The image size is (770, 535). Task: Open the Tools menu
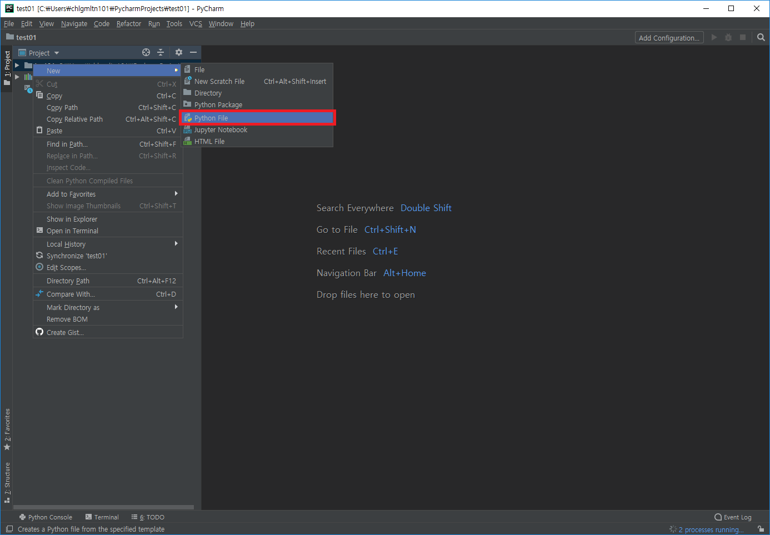click(x=174, y=23)
